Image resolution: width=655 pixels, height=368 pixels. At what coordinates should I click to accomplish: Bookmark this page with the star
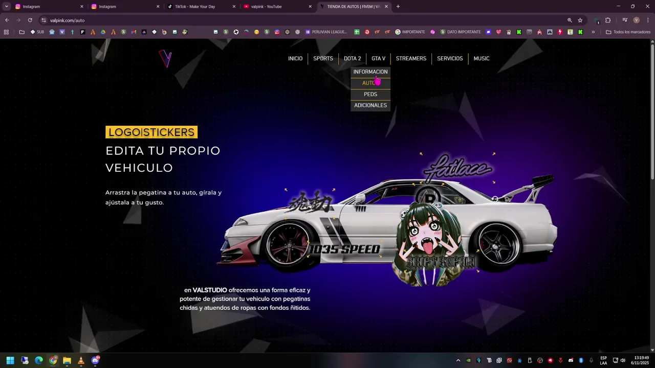click(580, 20)
